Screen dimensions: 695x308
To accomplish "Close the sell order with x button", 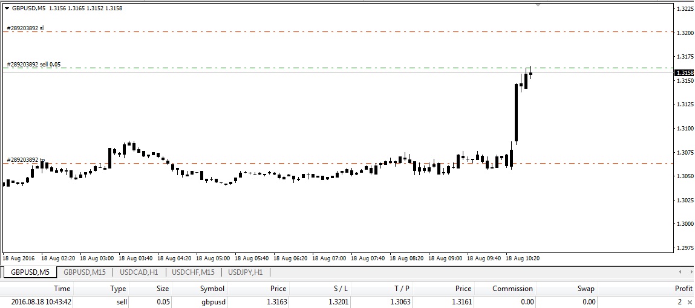I will tap(689, 302).
